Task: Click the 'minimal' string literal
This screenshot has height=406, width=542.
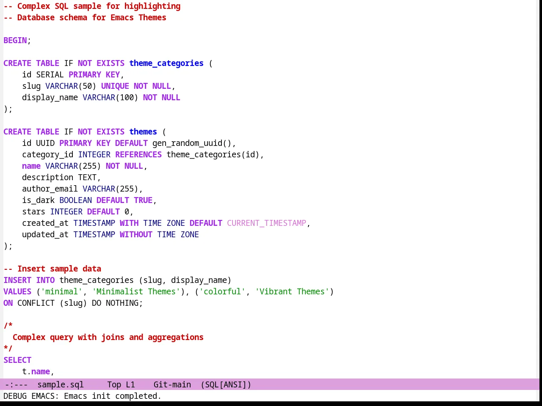Action: 62,291
